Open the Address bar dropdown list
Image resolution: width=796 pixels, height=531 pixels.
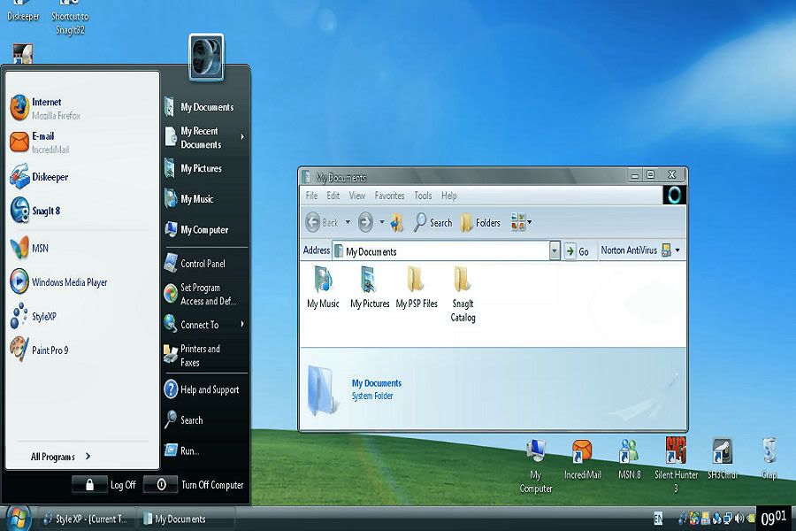coord(555,250)
